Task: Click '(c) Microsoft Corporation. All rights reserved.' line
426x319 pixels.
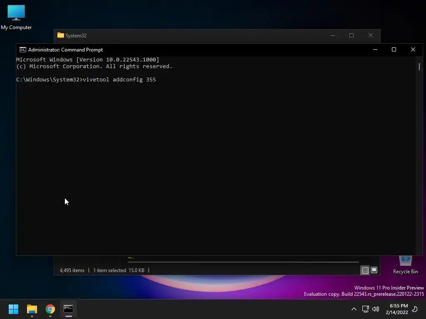Action: 94,66
